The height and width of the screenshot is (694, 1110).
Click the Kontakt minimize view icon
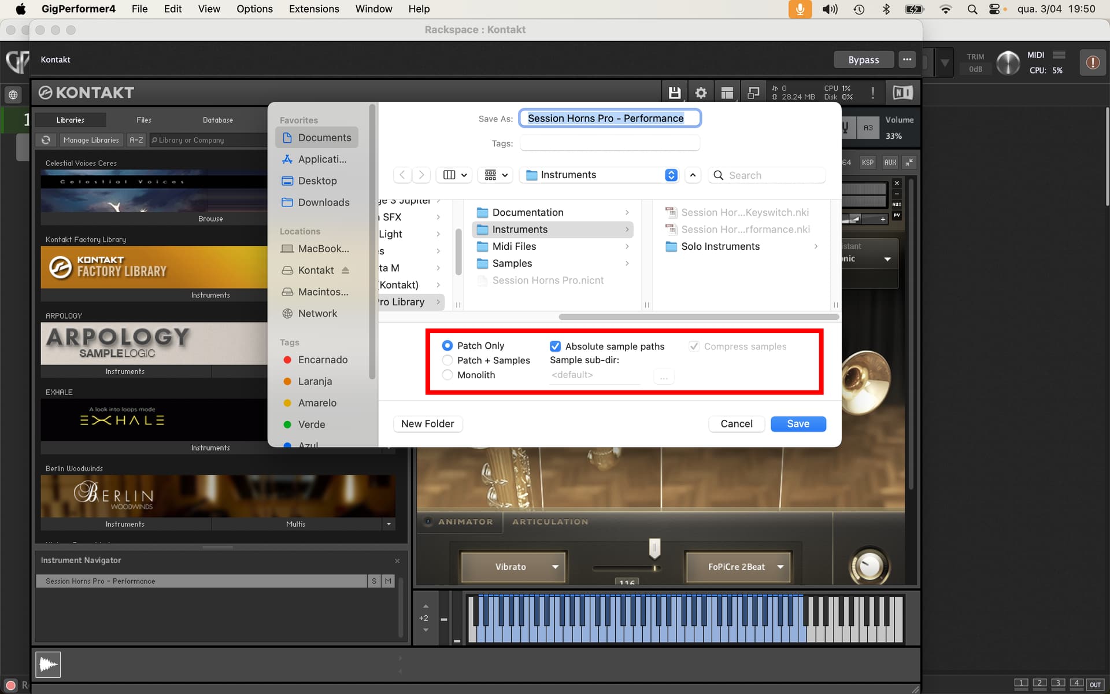click(753, 93)
